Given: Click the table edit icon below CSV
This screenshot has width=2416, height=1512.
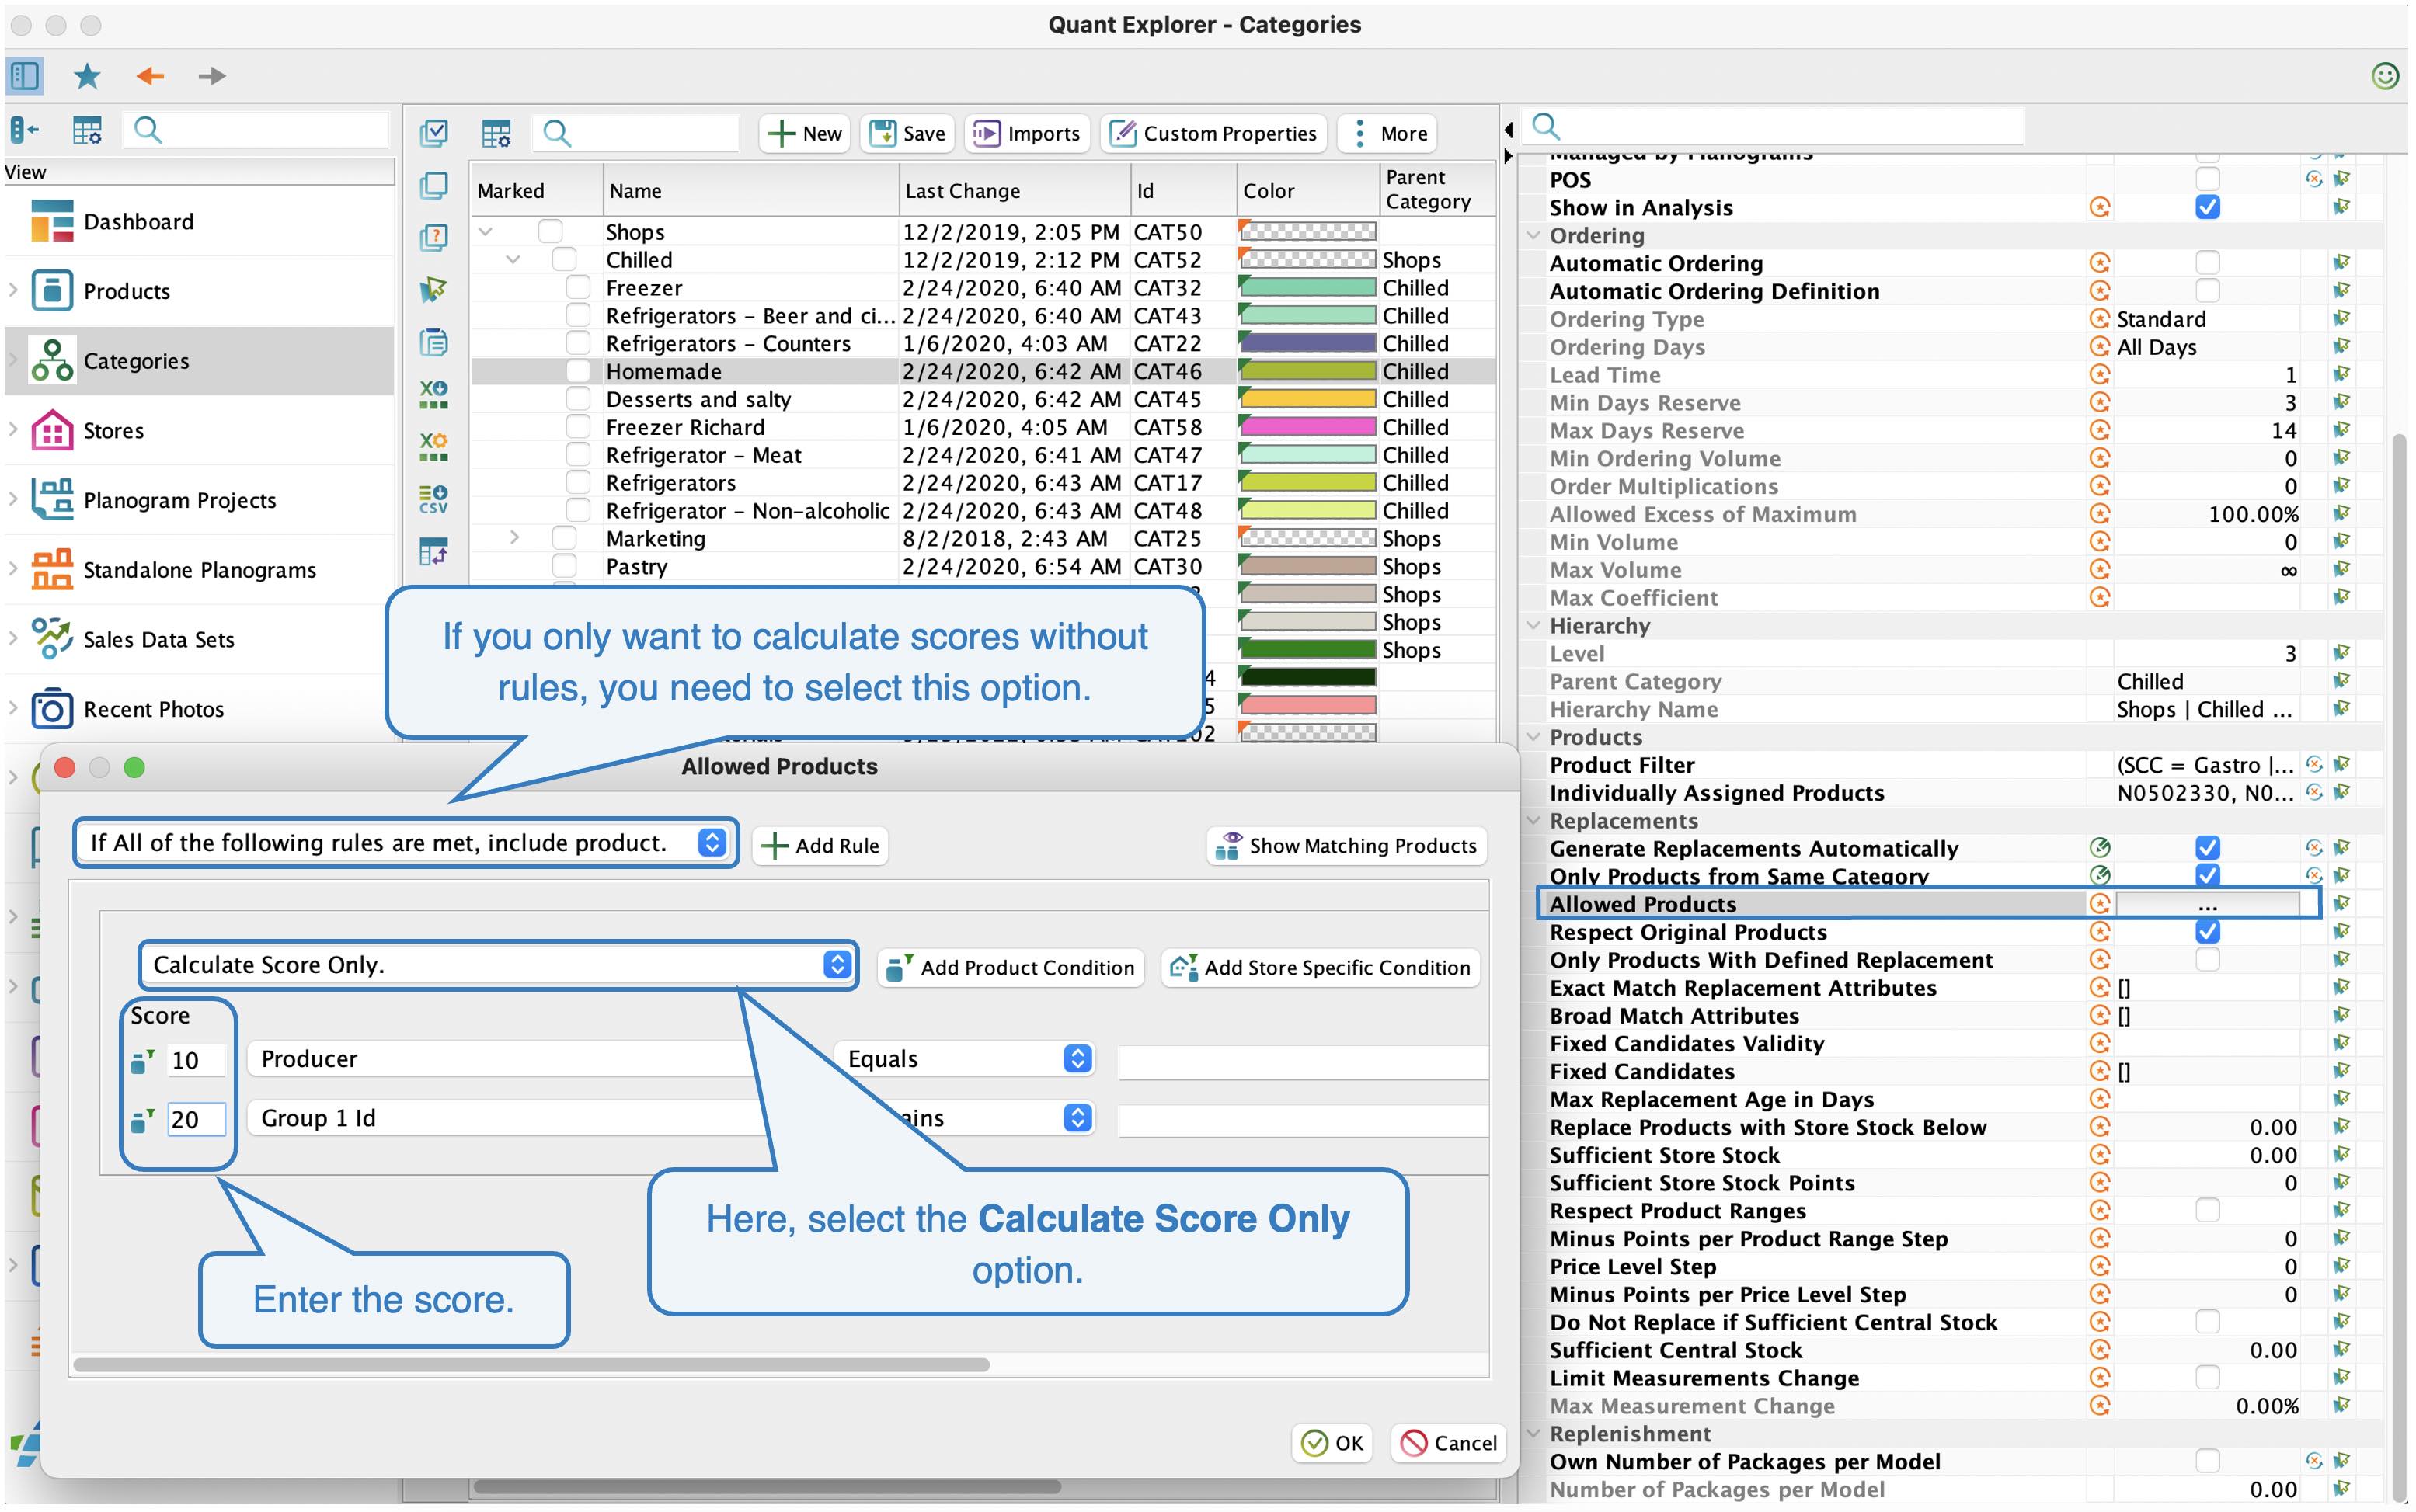Looking at the screenshot, I should [x=434, y=551].
